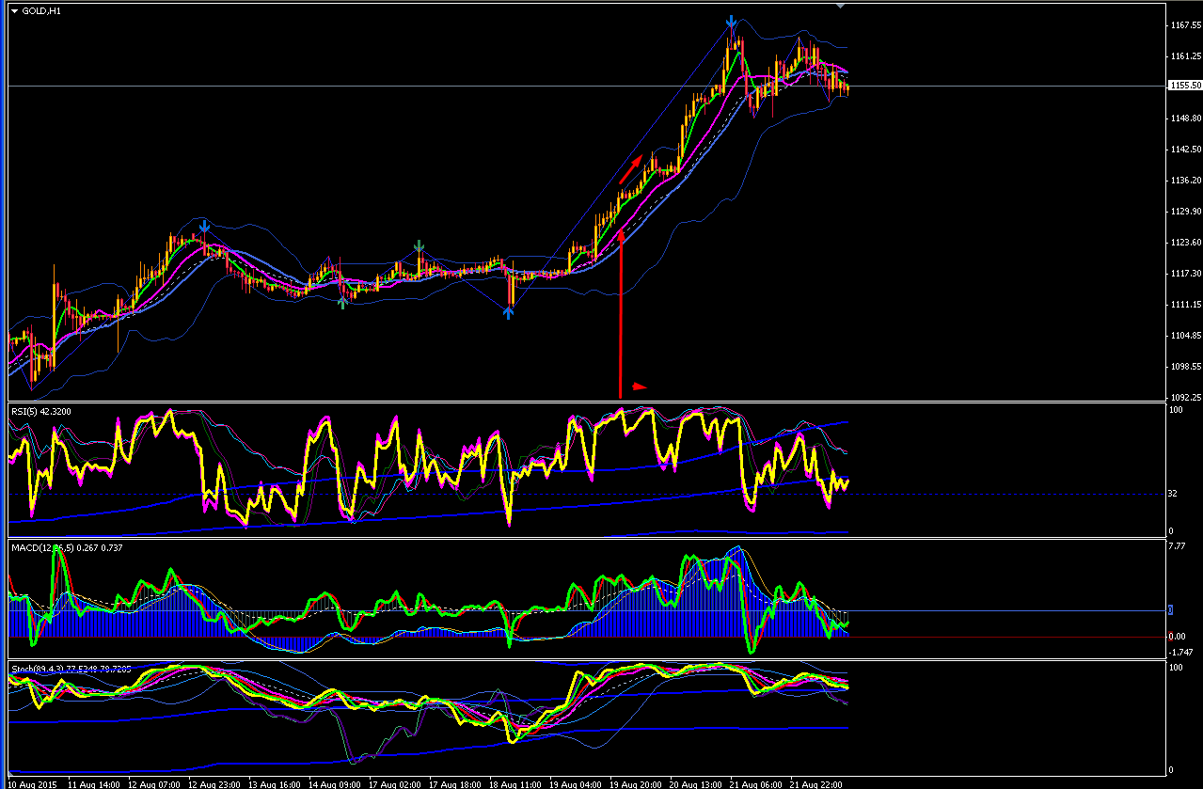Click the 1148.80 price axis value
The image size is (1203, 789).
click(1184, 118)
